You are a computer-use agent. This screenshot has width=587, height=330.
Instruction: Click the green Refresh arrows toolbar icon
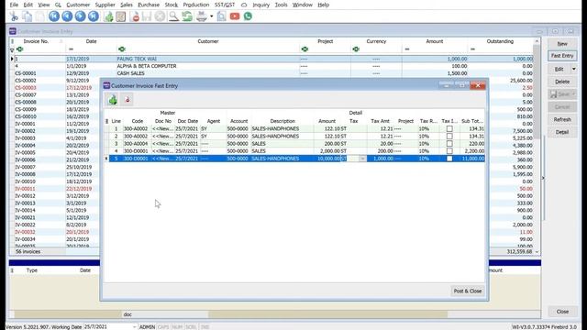click(187, 16)
